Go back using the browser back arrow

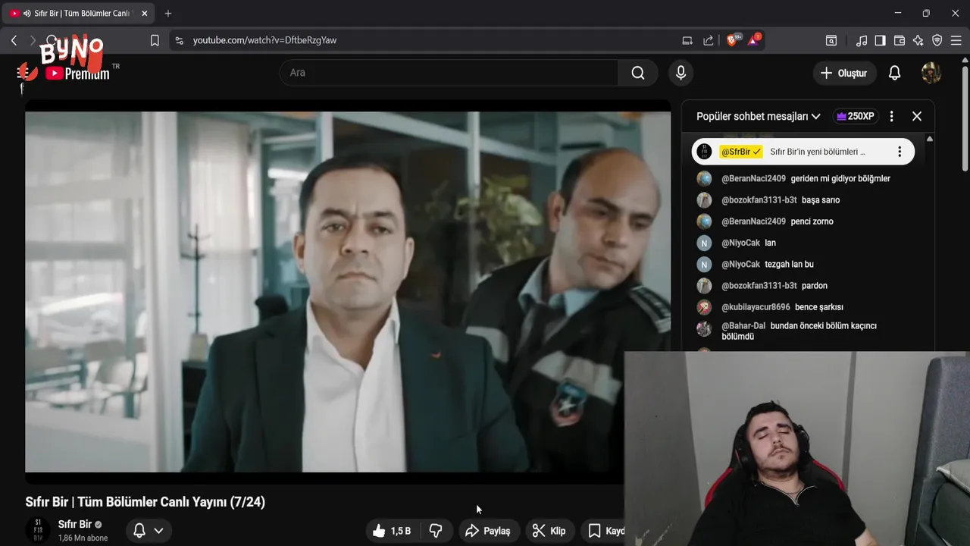(14, 40)
